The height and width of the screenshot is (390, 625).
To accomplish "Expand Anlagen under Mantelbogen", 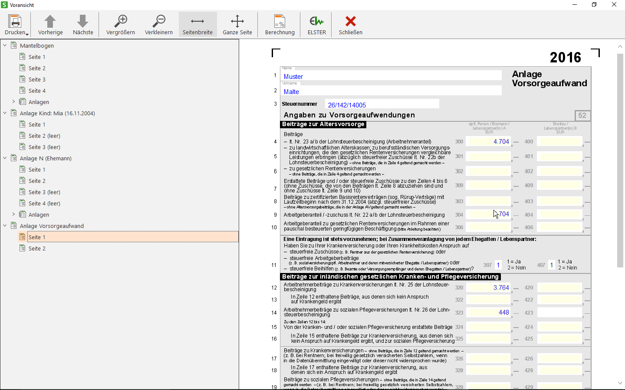I will point(13,101).
